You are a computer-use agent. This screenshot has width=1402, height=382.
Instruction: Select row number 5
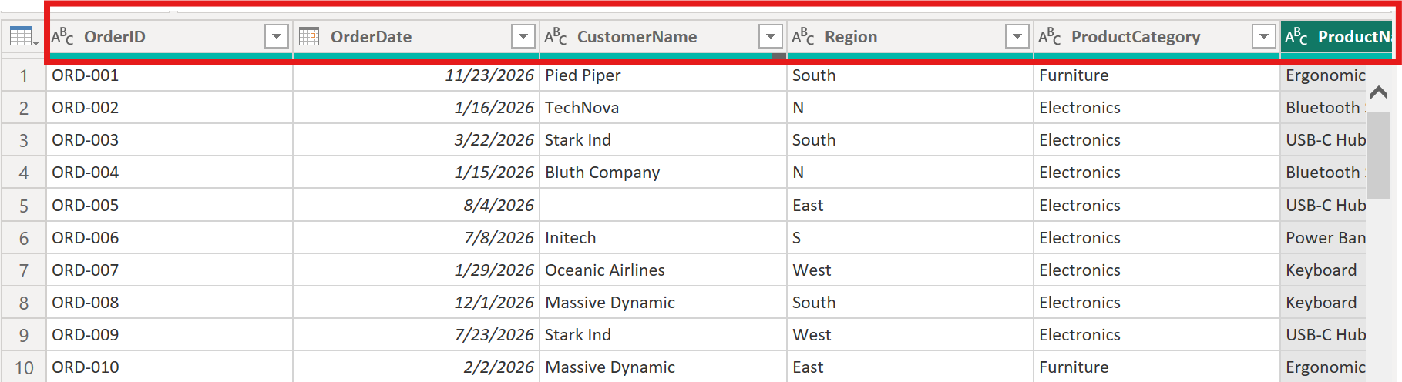[x=24, y=206]
